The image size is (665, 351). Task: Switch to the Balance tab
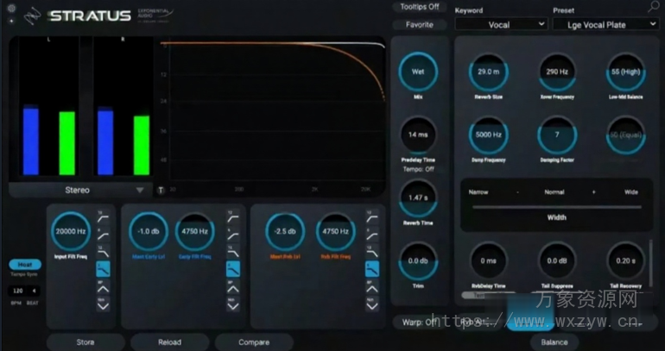coord(554,342)
